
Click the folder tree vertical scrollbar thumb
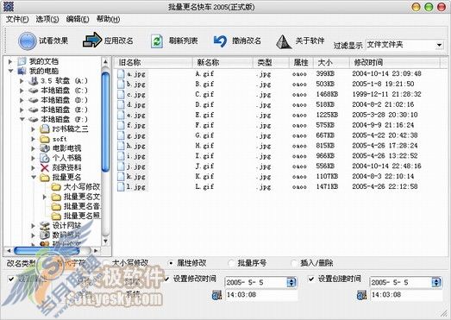(x=105, y=122)
